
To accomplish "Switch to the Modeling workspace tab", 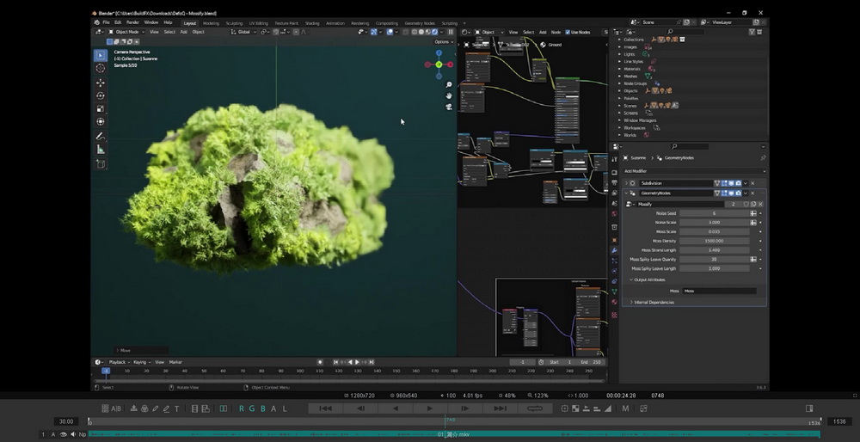I will (211, 23).
